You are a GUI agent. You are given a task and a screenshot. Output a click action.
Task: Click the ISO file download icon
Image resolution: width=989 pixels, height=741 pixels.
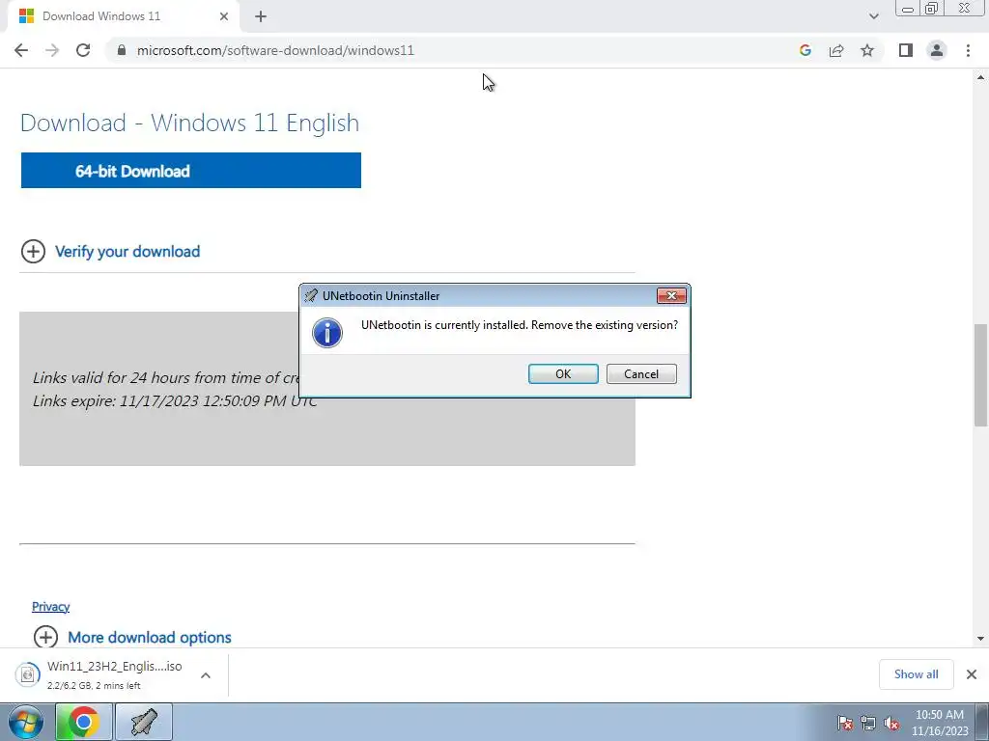(x=27, y=674)
